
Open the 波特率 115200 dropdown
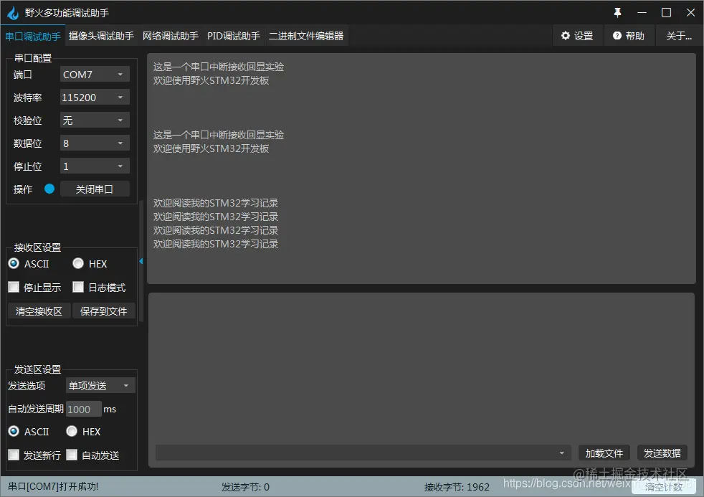point(94,97)
